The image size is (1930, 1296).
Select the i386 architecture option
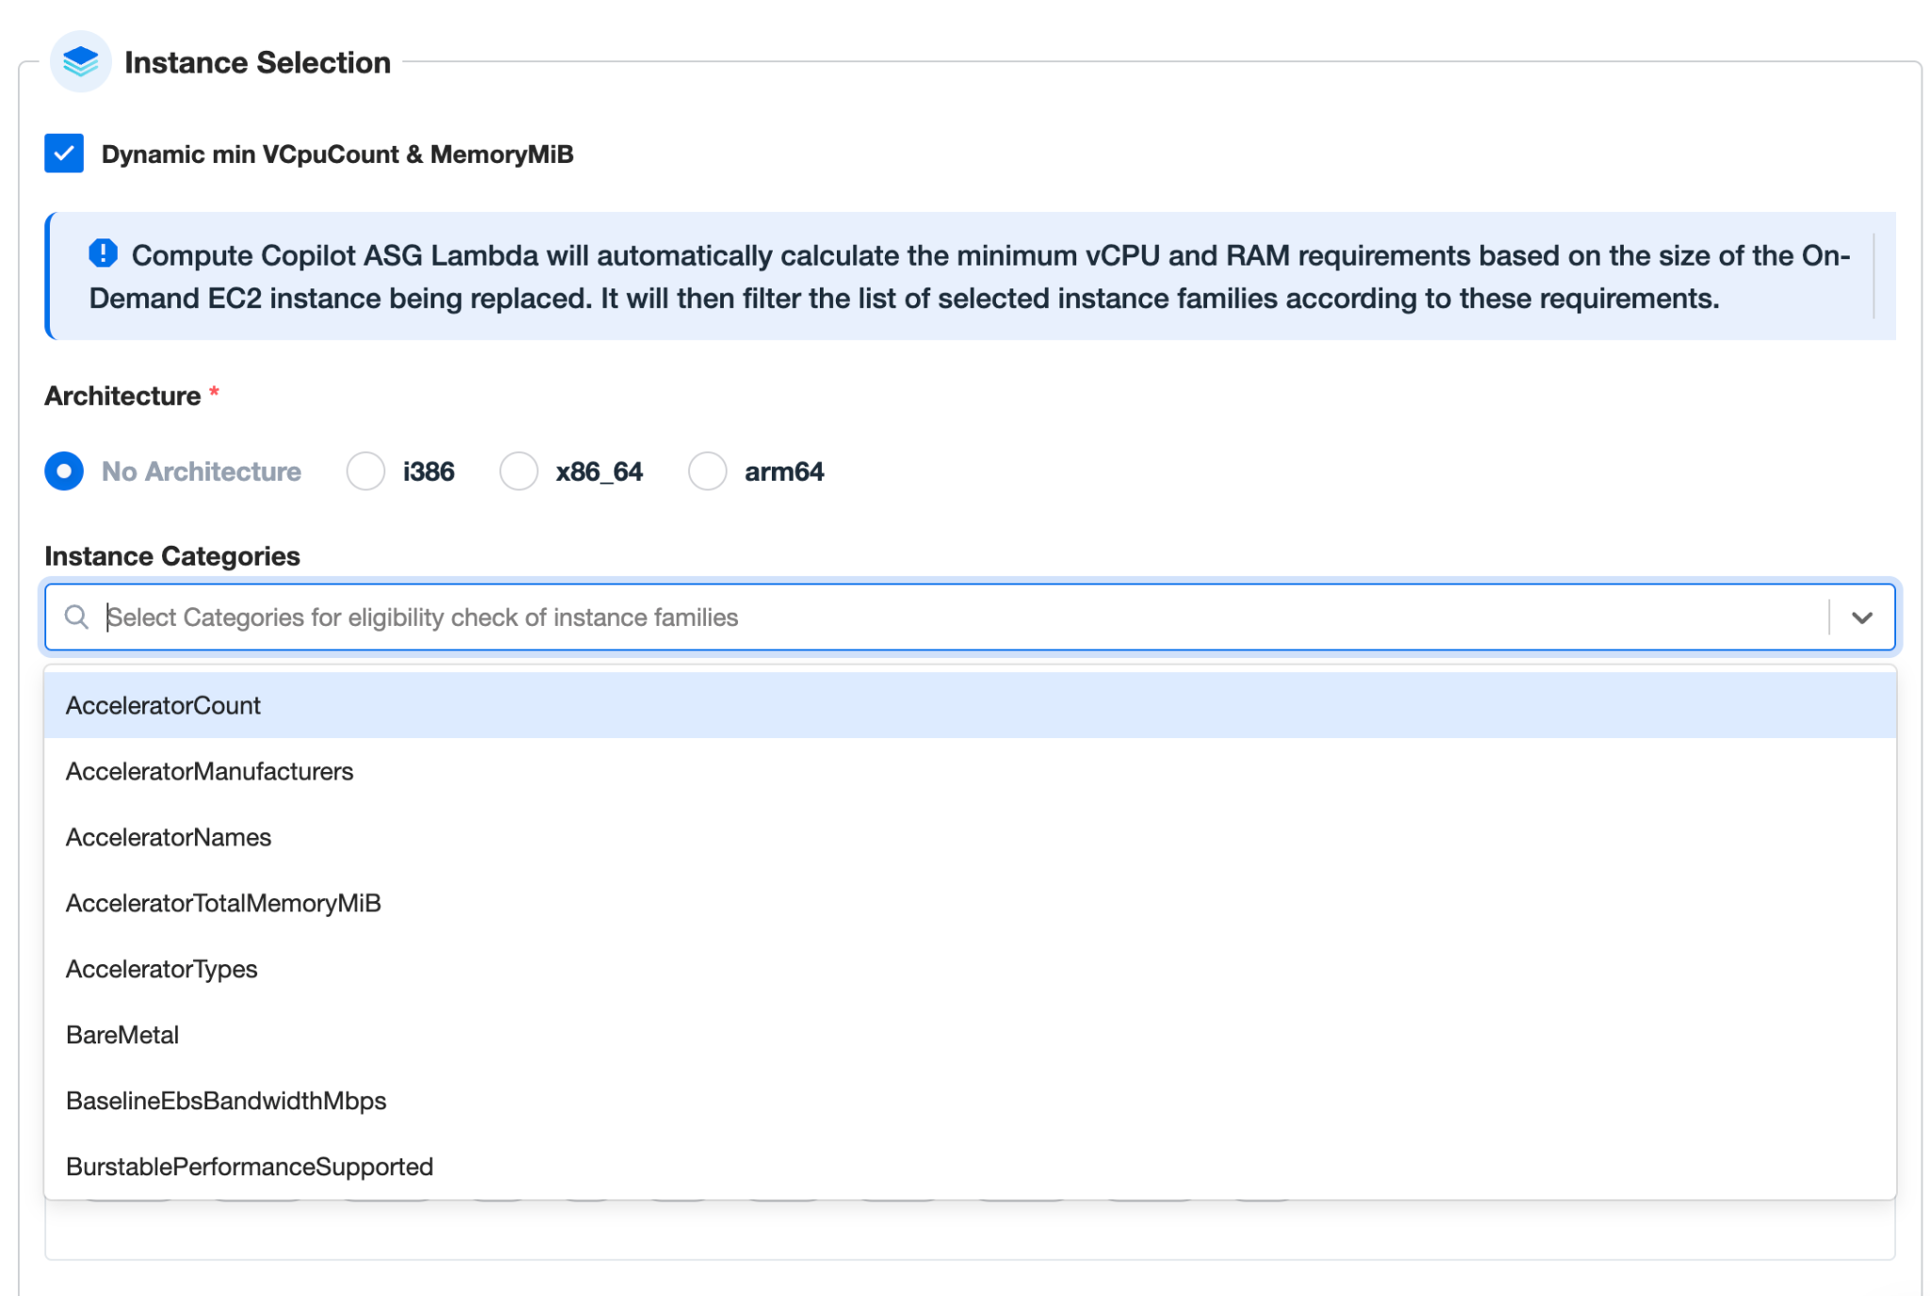pyautogui.click(x=366, y=471)
